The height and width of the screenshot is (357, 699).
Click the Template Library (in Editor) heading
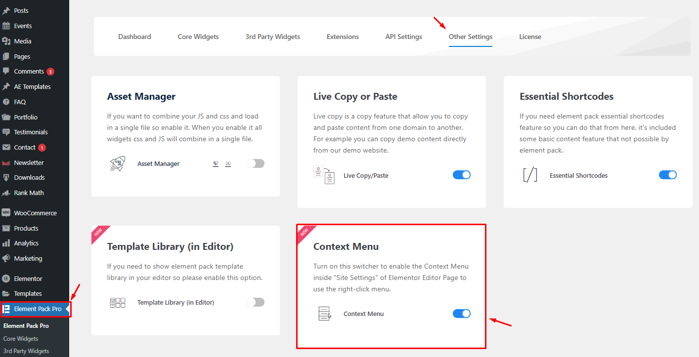pyautogui.click(x=170, y=246)
